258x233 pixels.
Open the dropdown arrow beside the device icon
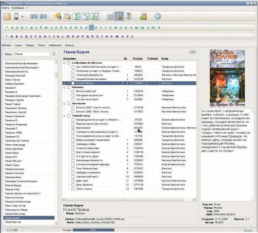(x=22, y=17)
